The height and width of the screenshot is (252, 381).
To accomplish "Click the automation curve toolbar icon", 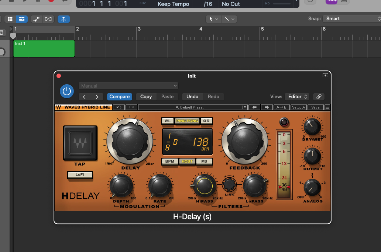I will 37,19.
